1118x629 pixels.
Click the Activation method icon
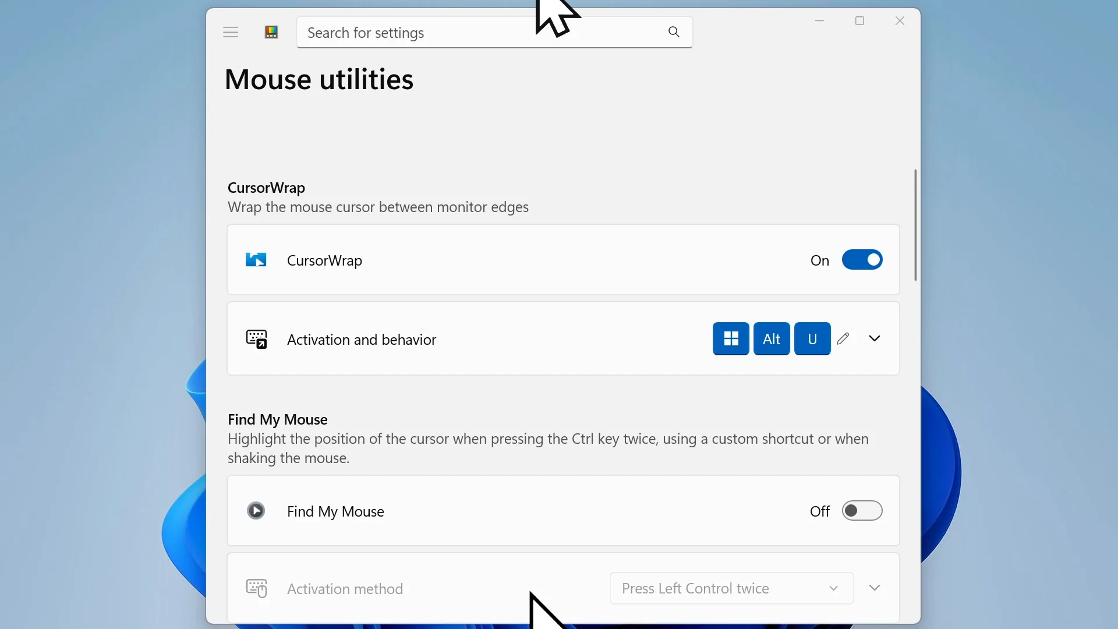[x=256, y=588]
